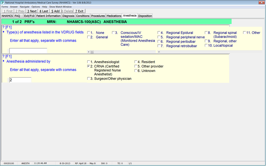266x166 pixels.
Task: Open the Navigate menu
Action: [x=25, y=7]
